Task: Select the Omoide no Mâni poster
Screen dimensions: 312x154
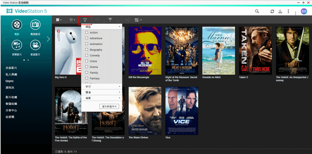Action: [x=219, y=51]
